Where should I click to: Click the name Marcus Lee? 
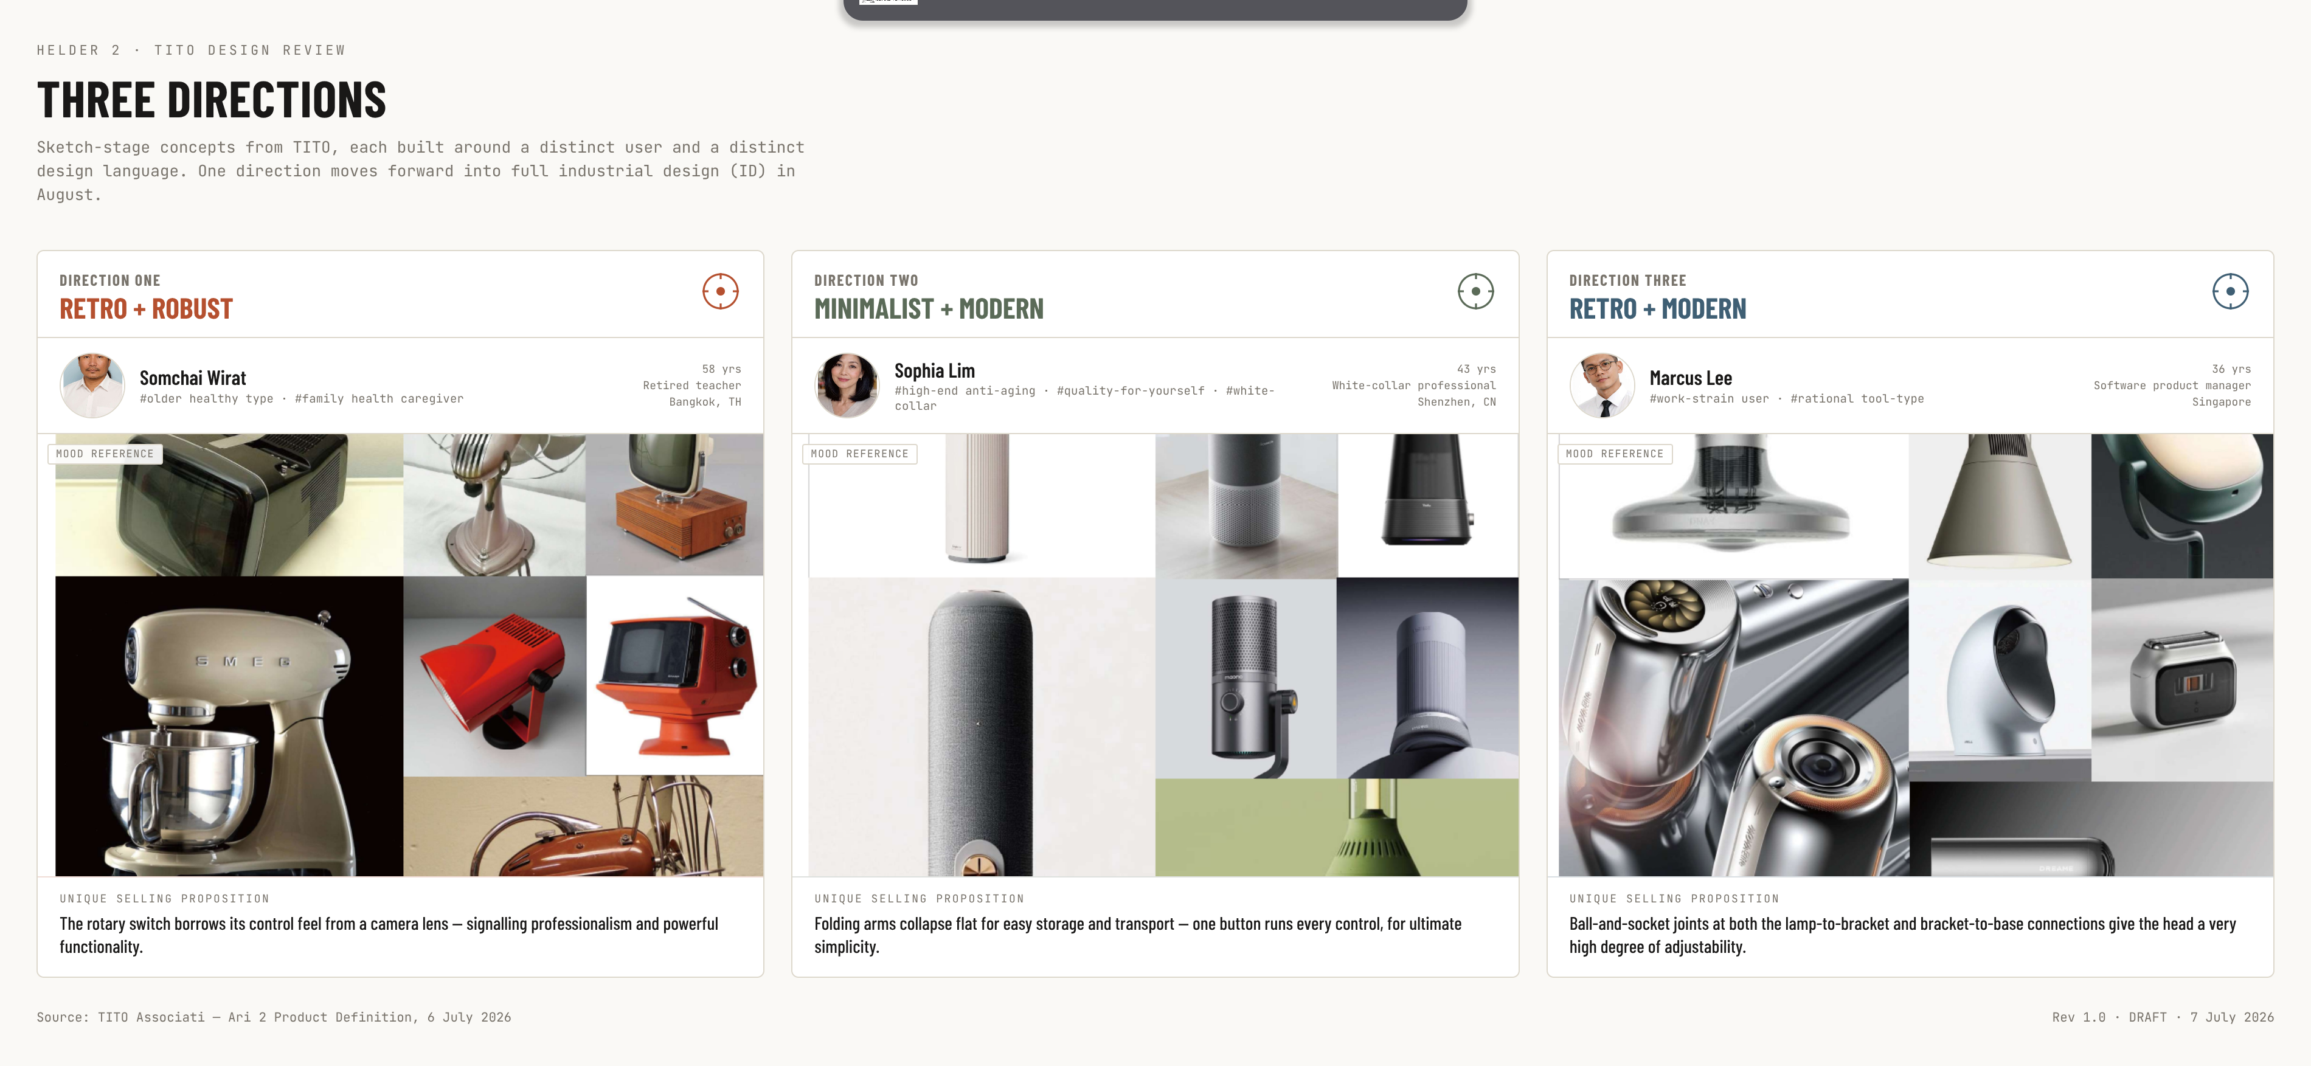tap(1690, 378)
